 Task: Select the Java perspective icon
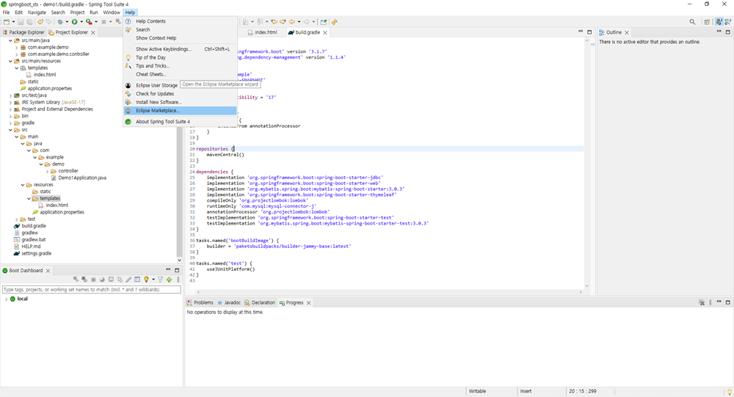tap(719, 21)
